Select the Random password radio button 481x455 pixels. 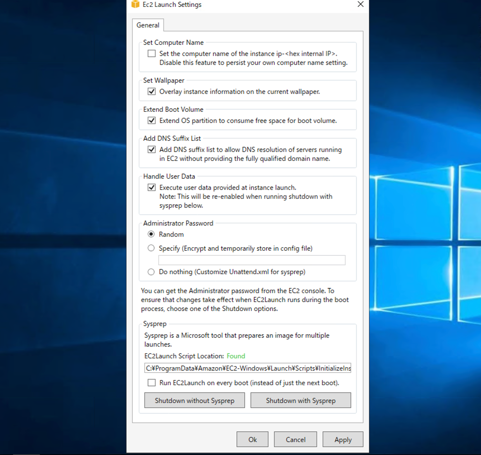click(151, 234)
